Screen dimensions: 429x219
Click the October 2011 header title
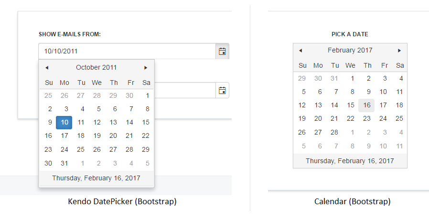[96, 68]
